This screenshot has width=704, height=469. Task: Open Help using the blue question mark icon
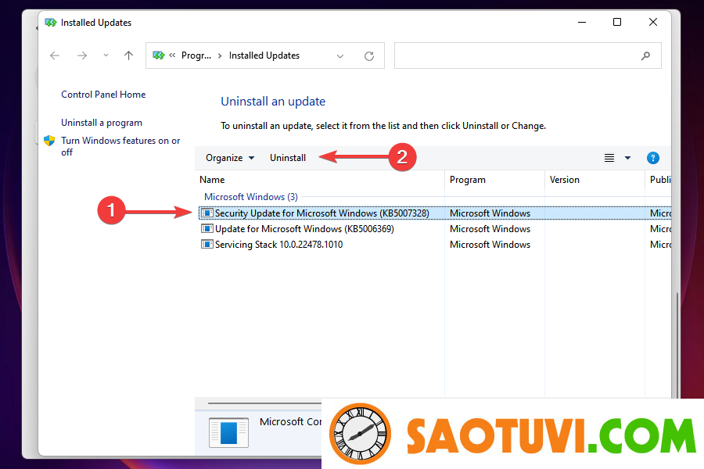(x=653, y=157)
